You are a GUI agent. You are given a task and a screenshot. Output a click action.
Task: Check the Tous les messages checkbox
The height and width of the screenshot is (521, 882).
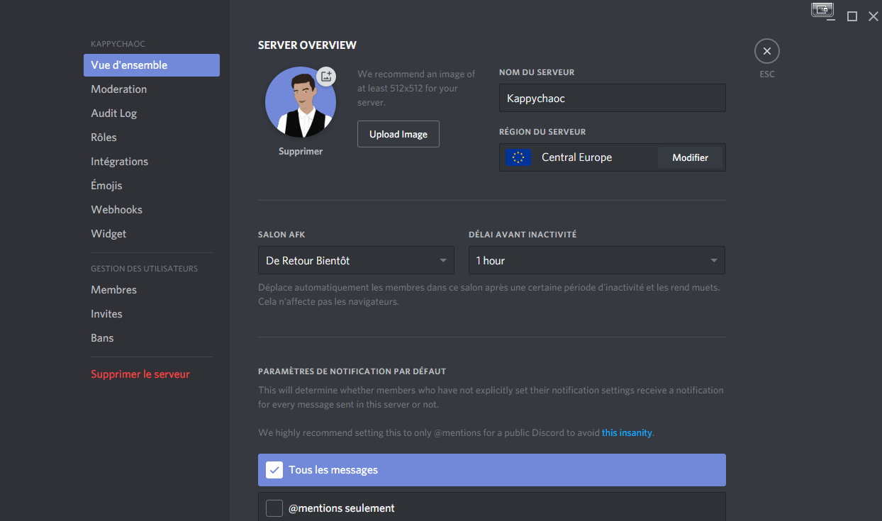(274, 470)
